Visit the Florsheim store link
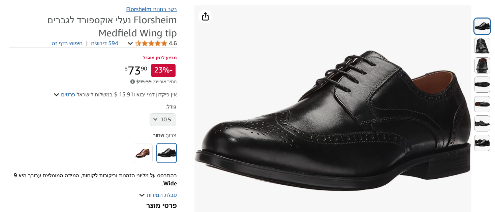 tap(151, 9)
